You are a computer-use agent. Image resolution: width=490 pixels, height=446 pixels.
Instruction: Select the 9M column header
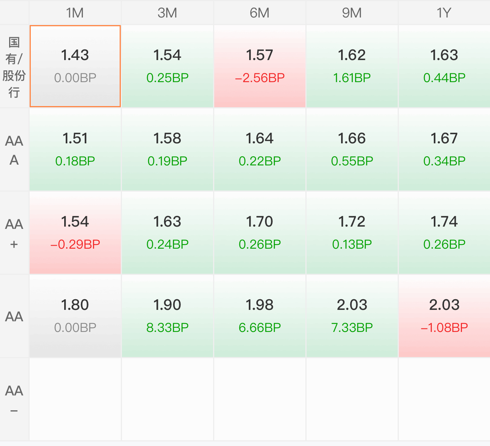[352, 13]
